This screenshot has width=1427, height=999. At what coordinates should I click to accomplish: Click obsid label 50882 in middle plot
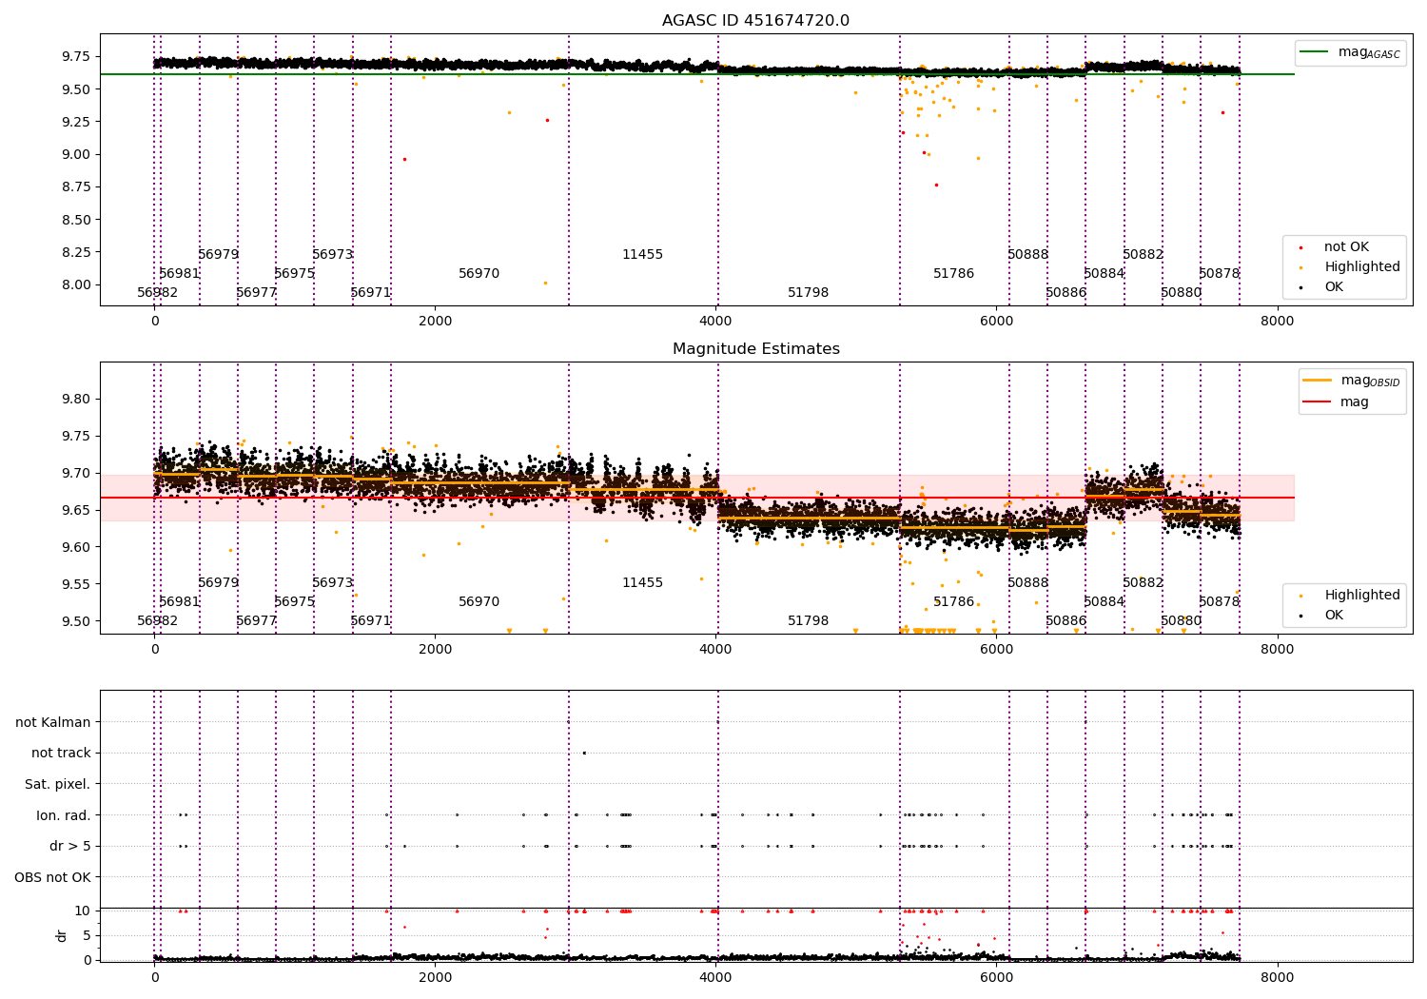(1144, 583)
